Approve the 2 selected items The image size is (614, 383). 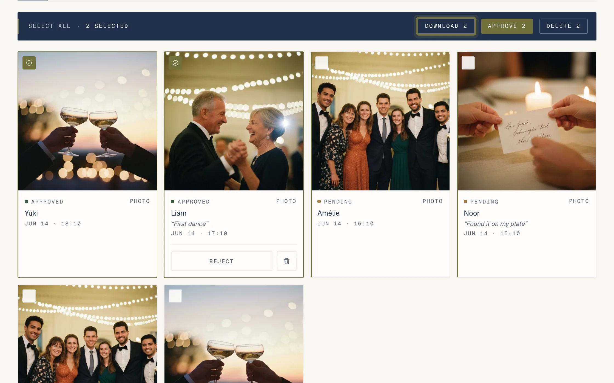pyautogui.click(x=507, y=26)
